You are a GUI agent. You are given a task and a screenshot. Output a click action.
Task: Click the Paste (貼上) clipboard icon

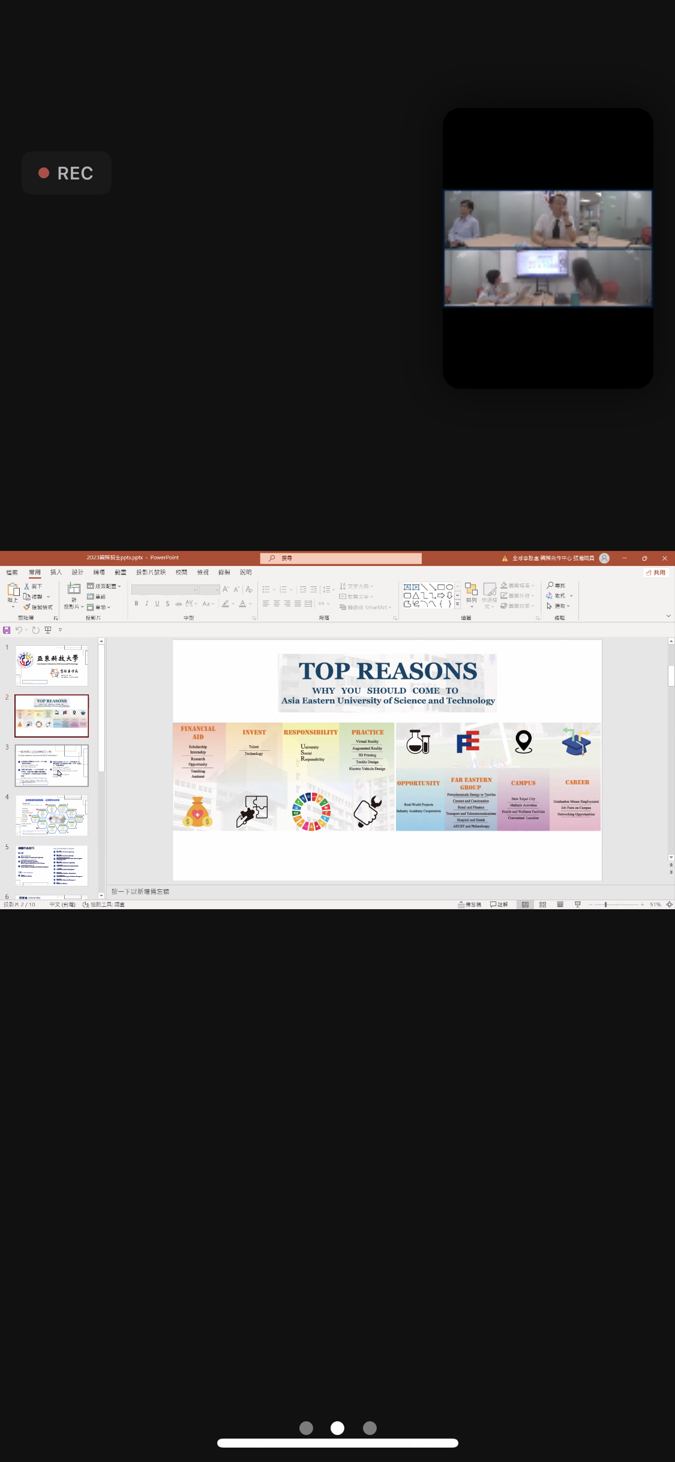13,590
